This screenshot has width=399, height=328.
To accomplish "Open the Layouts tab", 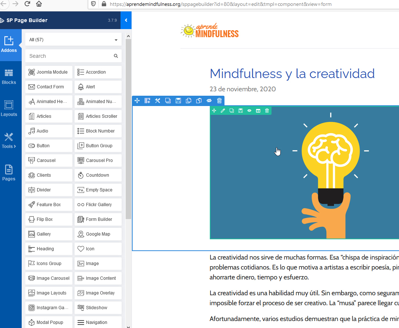I will (x=9, y=109).
